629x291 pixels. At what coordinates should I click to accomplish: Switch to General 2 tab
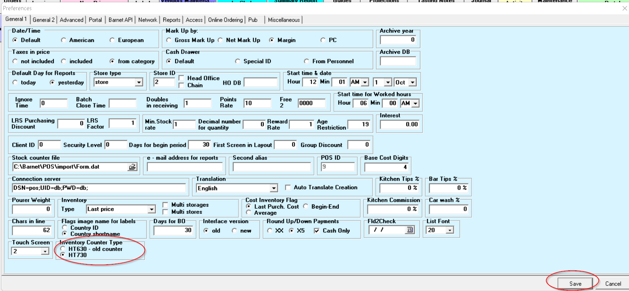pos(44,20)
